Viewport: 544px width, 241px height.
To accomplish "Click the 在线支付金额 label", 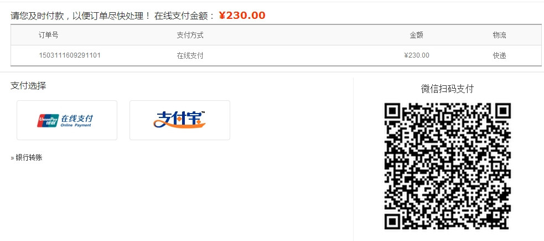I will click(181, 16).
